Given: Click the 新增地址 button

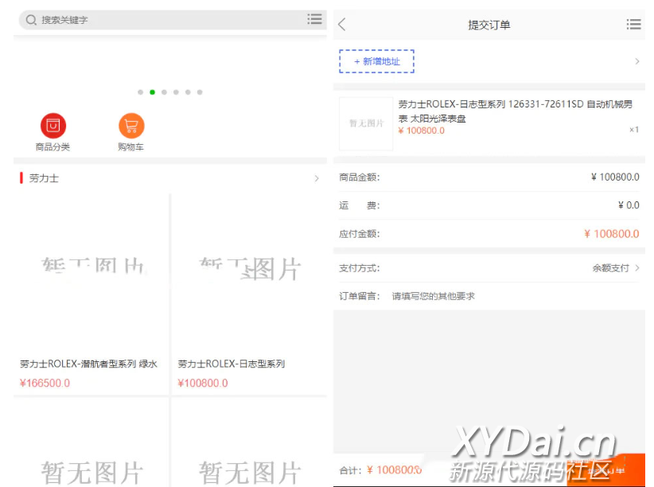Looking at the screenshot, I should [x=376, y=61].
